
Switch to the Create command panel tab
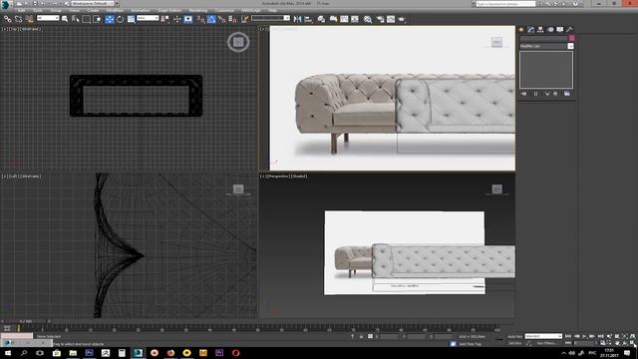click(x=521, y=29)
